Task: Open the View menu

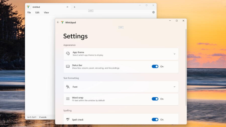Action: 46,13
